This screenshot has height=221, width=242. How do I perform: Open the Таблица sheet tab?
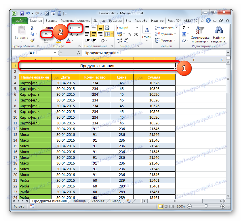click(x=79, y=201)
